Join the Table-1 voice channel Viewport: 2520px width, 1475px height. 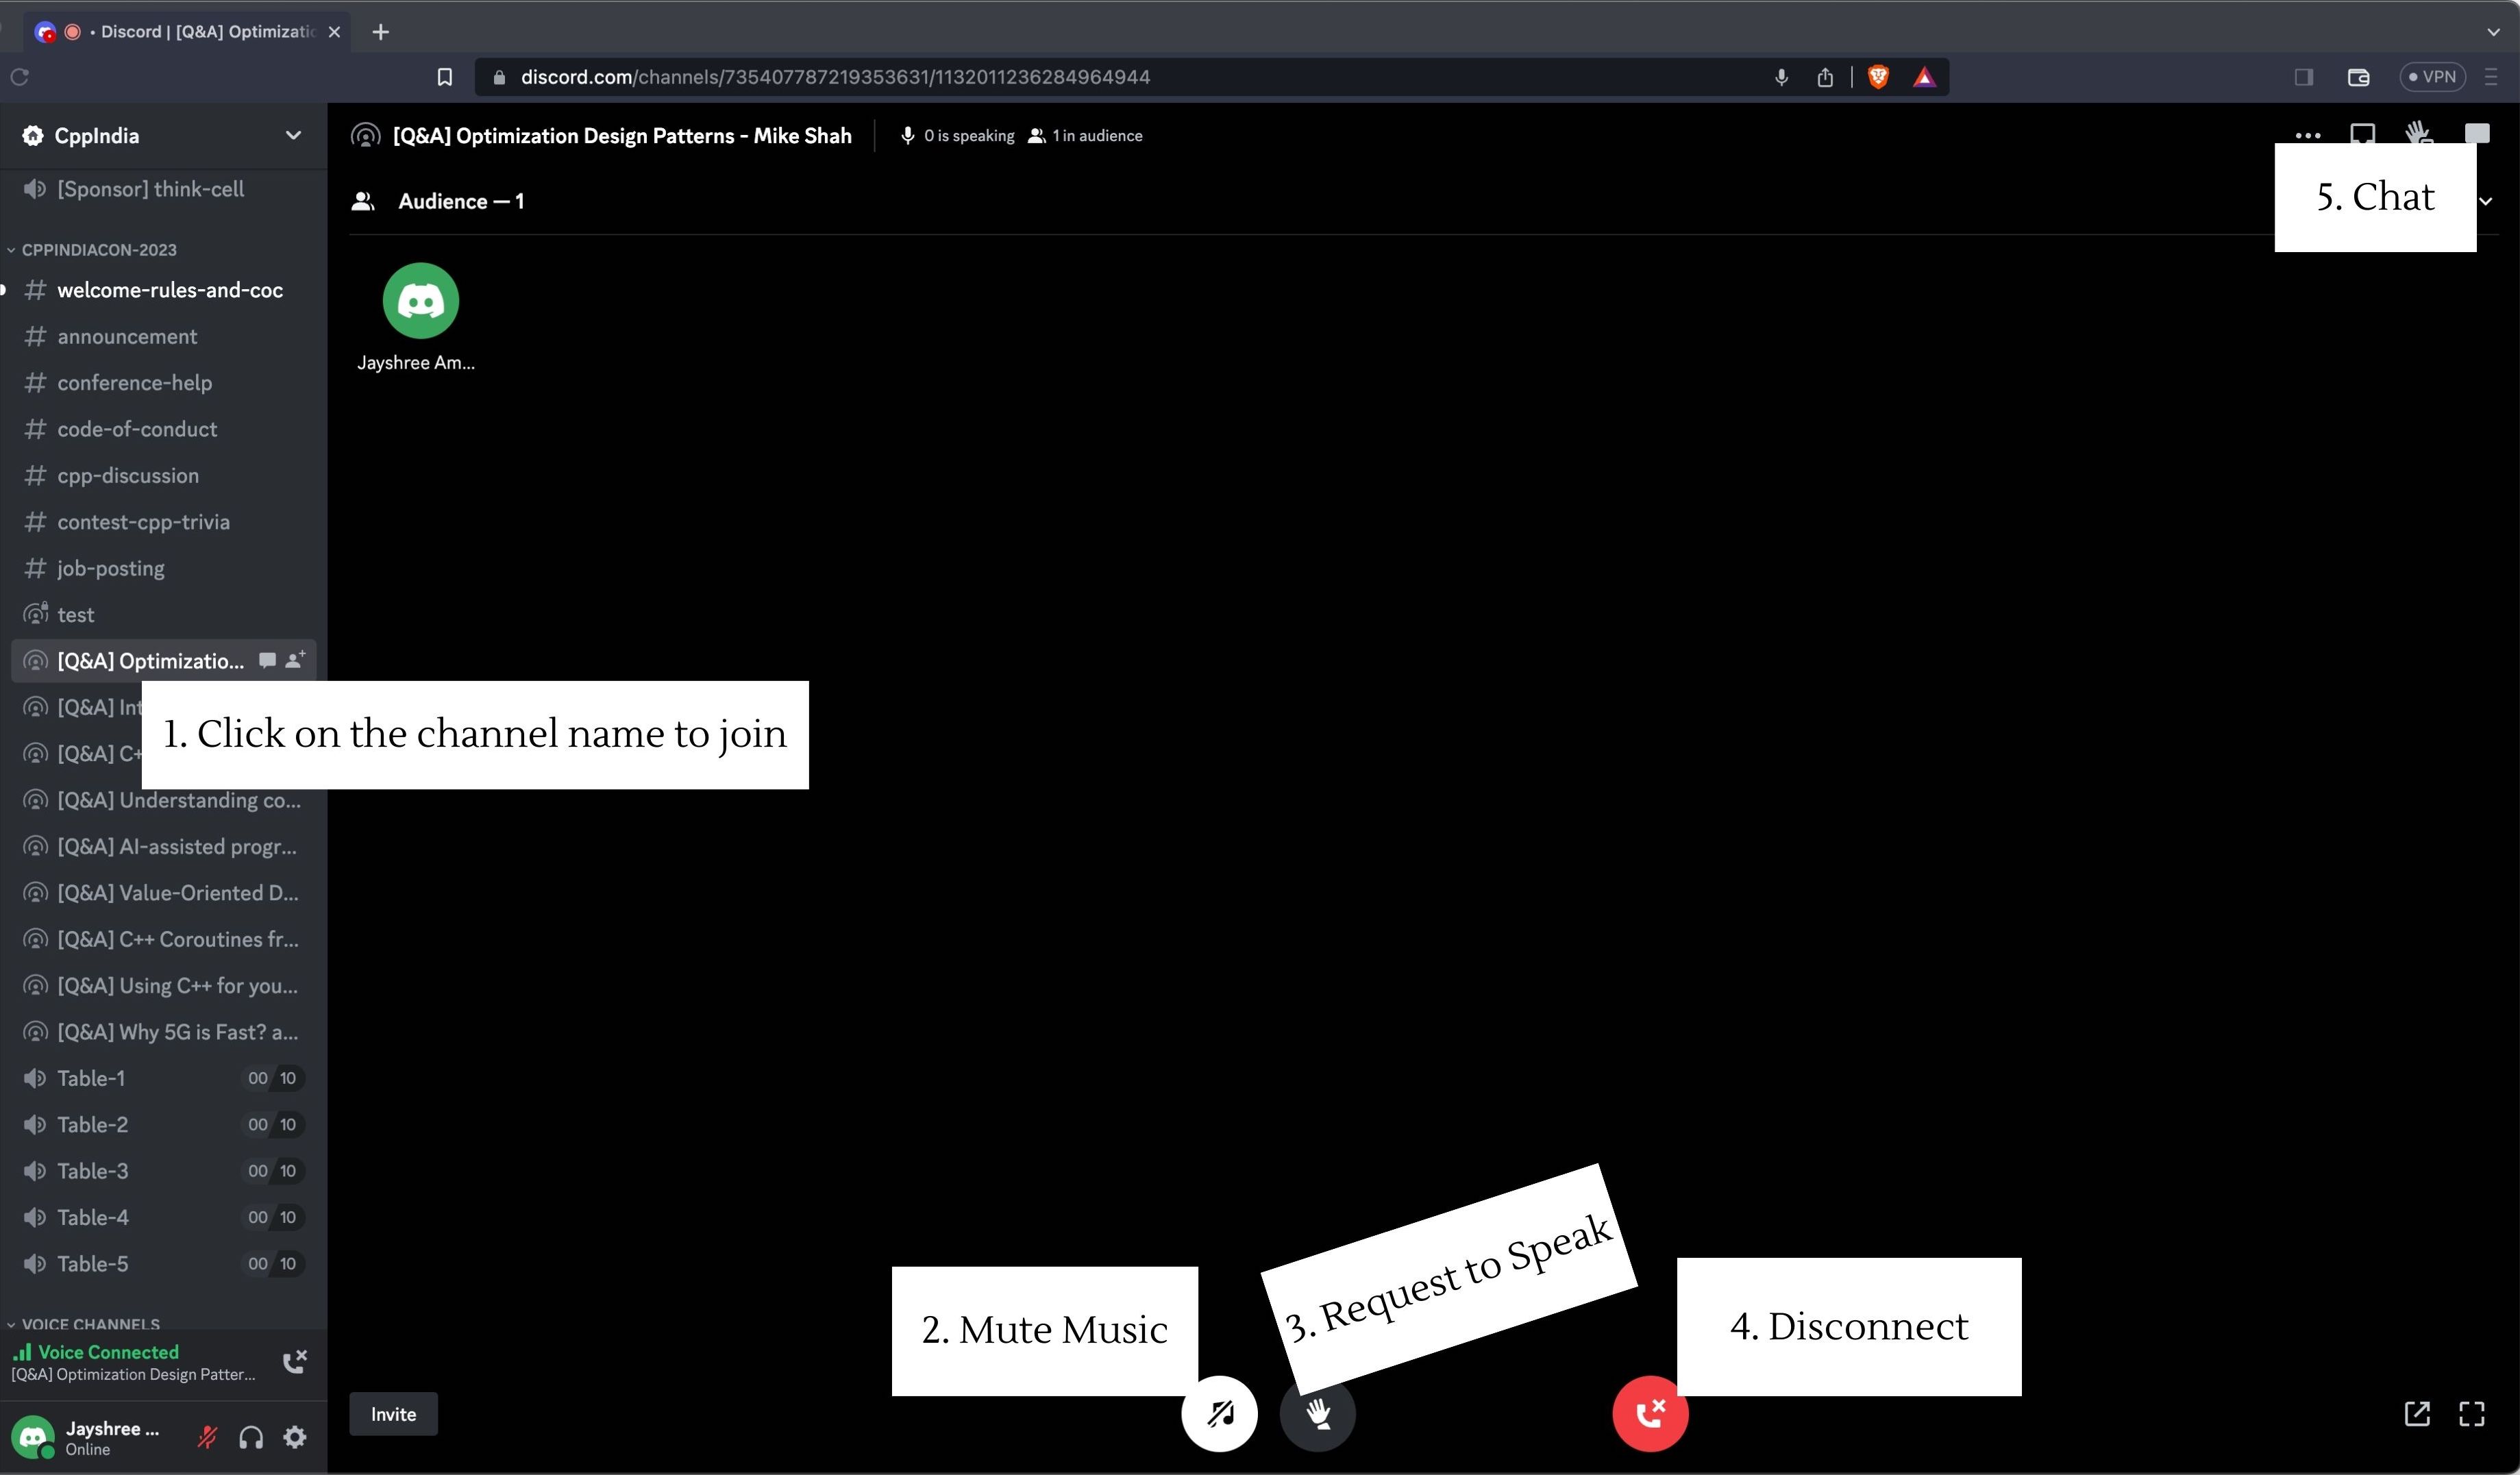point(163,1078)
